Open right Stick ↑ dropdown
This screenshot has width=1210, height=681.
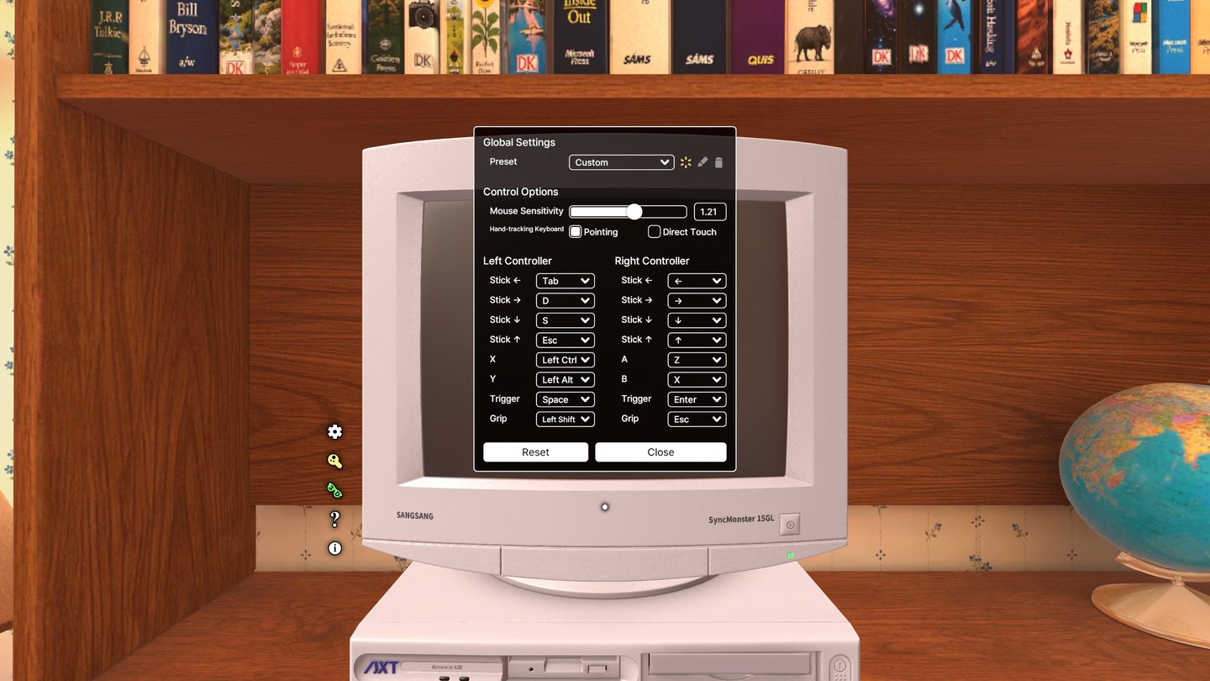[697, 340]
